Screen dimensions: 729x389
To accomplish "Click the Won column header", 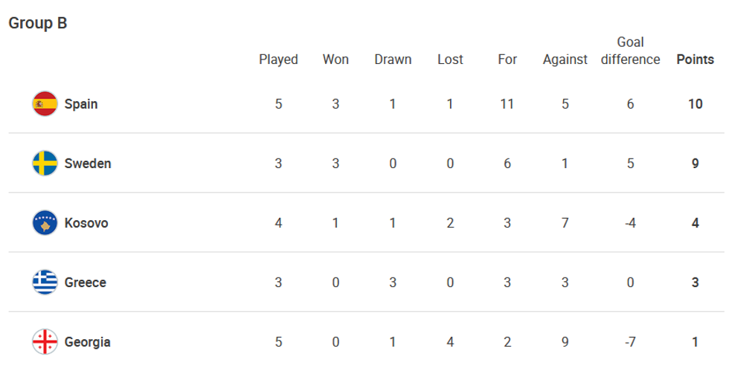I will 335,60.
